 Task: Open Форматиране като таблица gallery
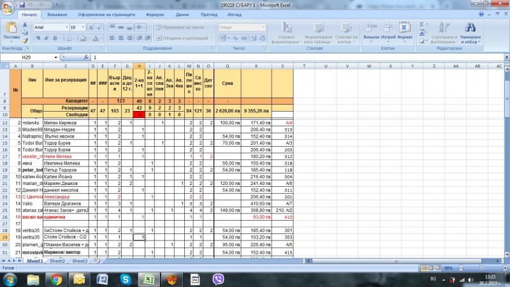318,33
